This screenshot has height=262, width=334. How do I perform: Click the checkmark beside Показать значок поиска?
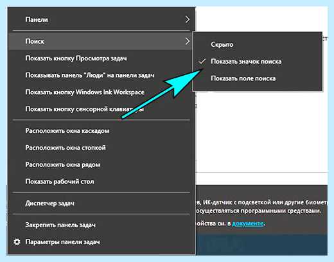pos(202,62)
